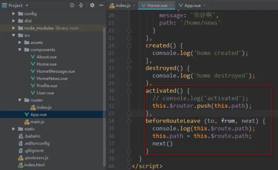Select HomeNews.vue file
This screenshot has width=278, height=170.
(x=52, y=79)
